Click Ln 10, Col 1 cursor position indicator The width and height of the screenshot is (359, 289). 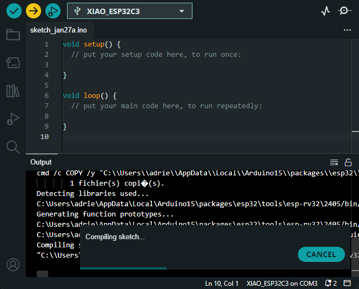click(x=222, y=283)
